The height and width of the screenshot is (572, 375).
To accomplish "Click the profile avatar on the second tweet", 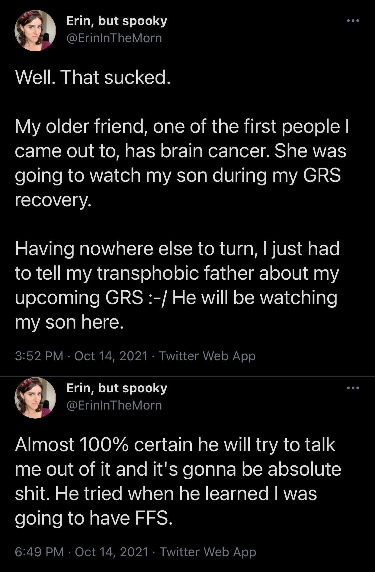I will (x=35, y=397).
